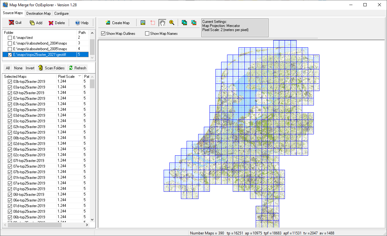Click the maps list scroll up arrow
This screenshot has height=236, width=387.
(92, 77)
